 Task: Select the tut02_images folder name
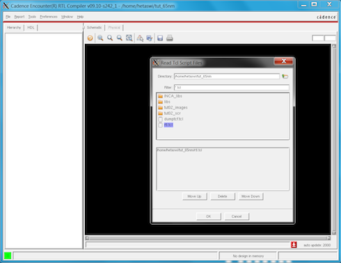(175, 108)
